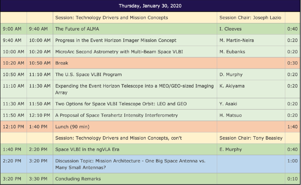Select Session Chair: Joseph Lazio cell

tap(250, 17)
